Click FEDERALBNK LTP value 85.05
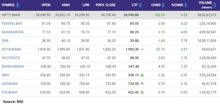The width and height of the screenshot is (220, 104). [x=134, y=24]
